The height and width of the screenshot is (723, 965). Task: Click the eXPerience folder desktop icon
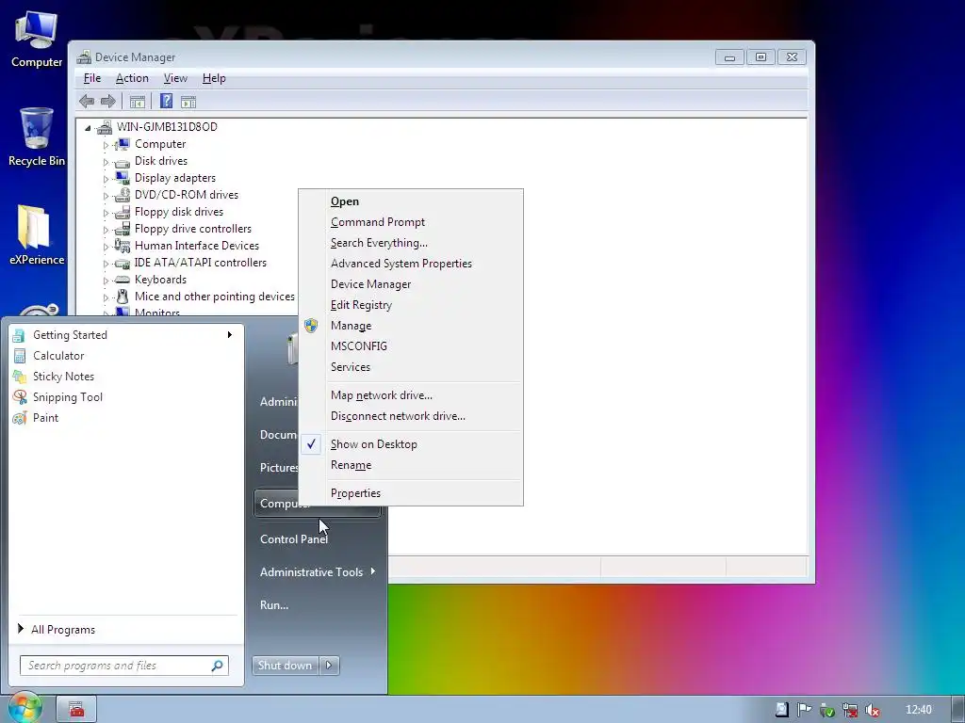37,235
